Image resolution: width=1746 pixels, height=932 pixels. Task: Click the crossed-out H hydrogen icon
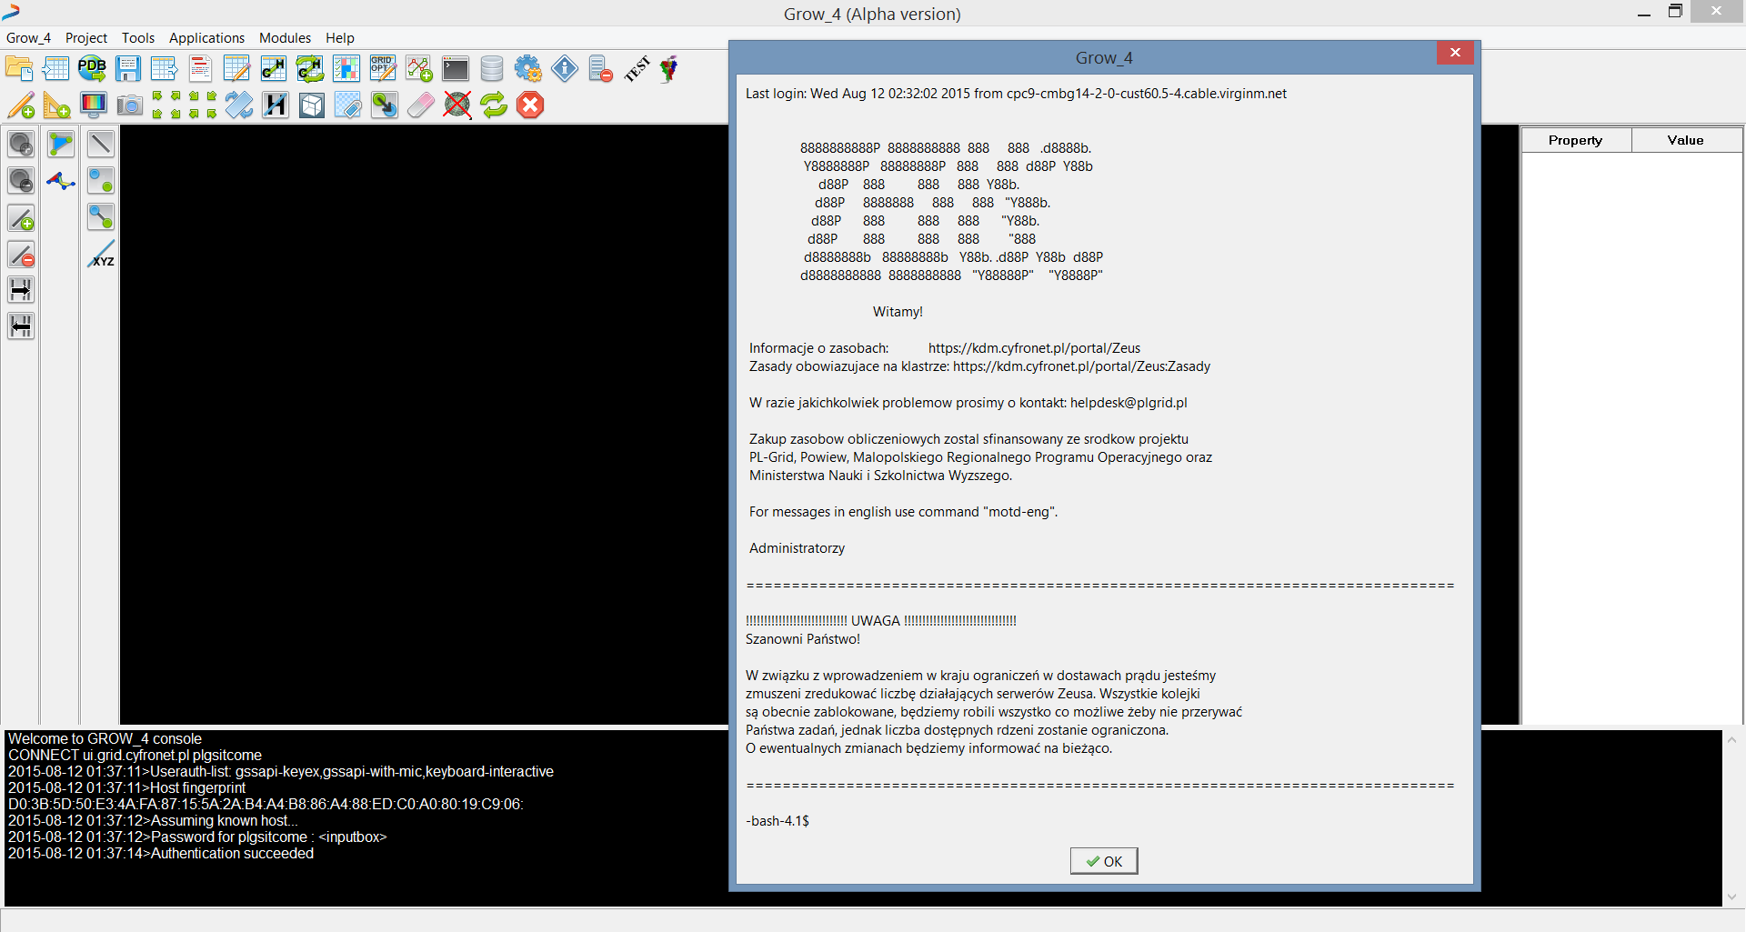coord(276,105)
